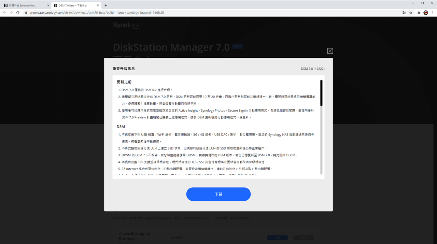437x244 pixels.
Task: Click the dialog's vertical scrollbar thumb
Action: (x=321, y=93)
